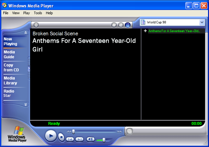Maximize the Windows Media Player window
Image resolution: width=209 pixels, height=147 pixels.
click(196, 6)
